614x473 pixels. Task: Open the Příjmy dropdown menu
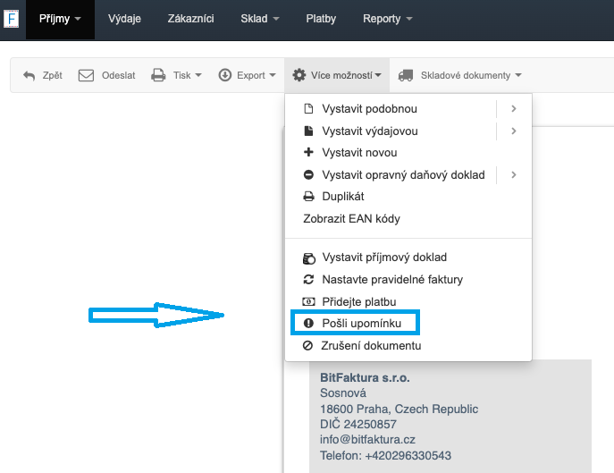tap(60, 19)
